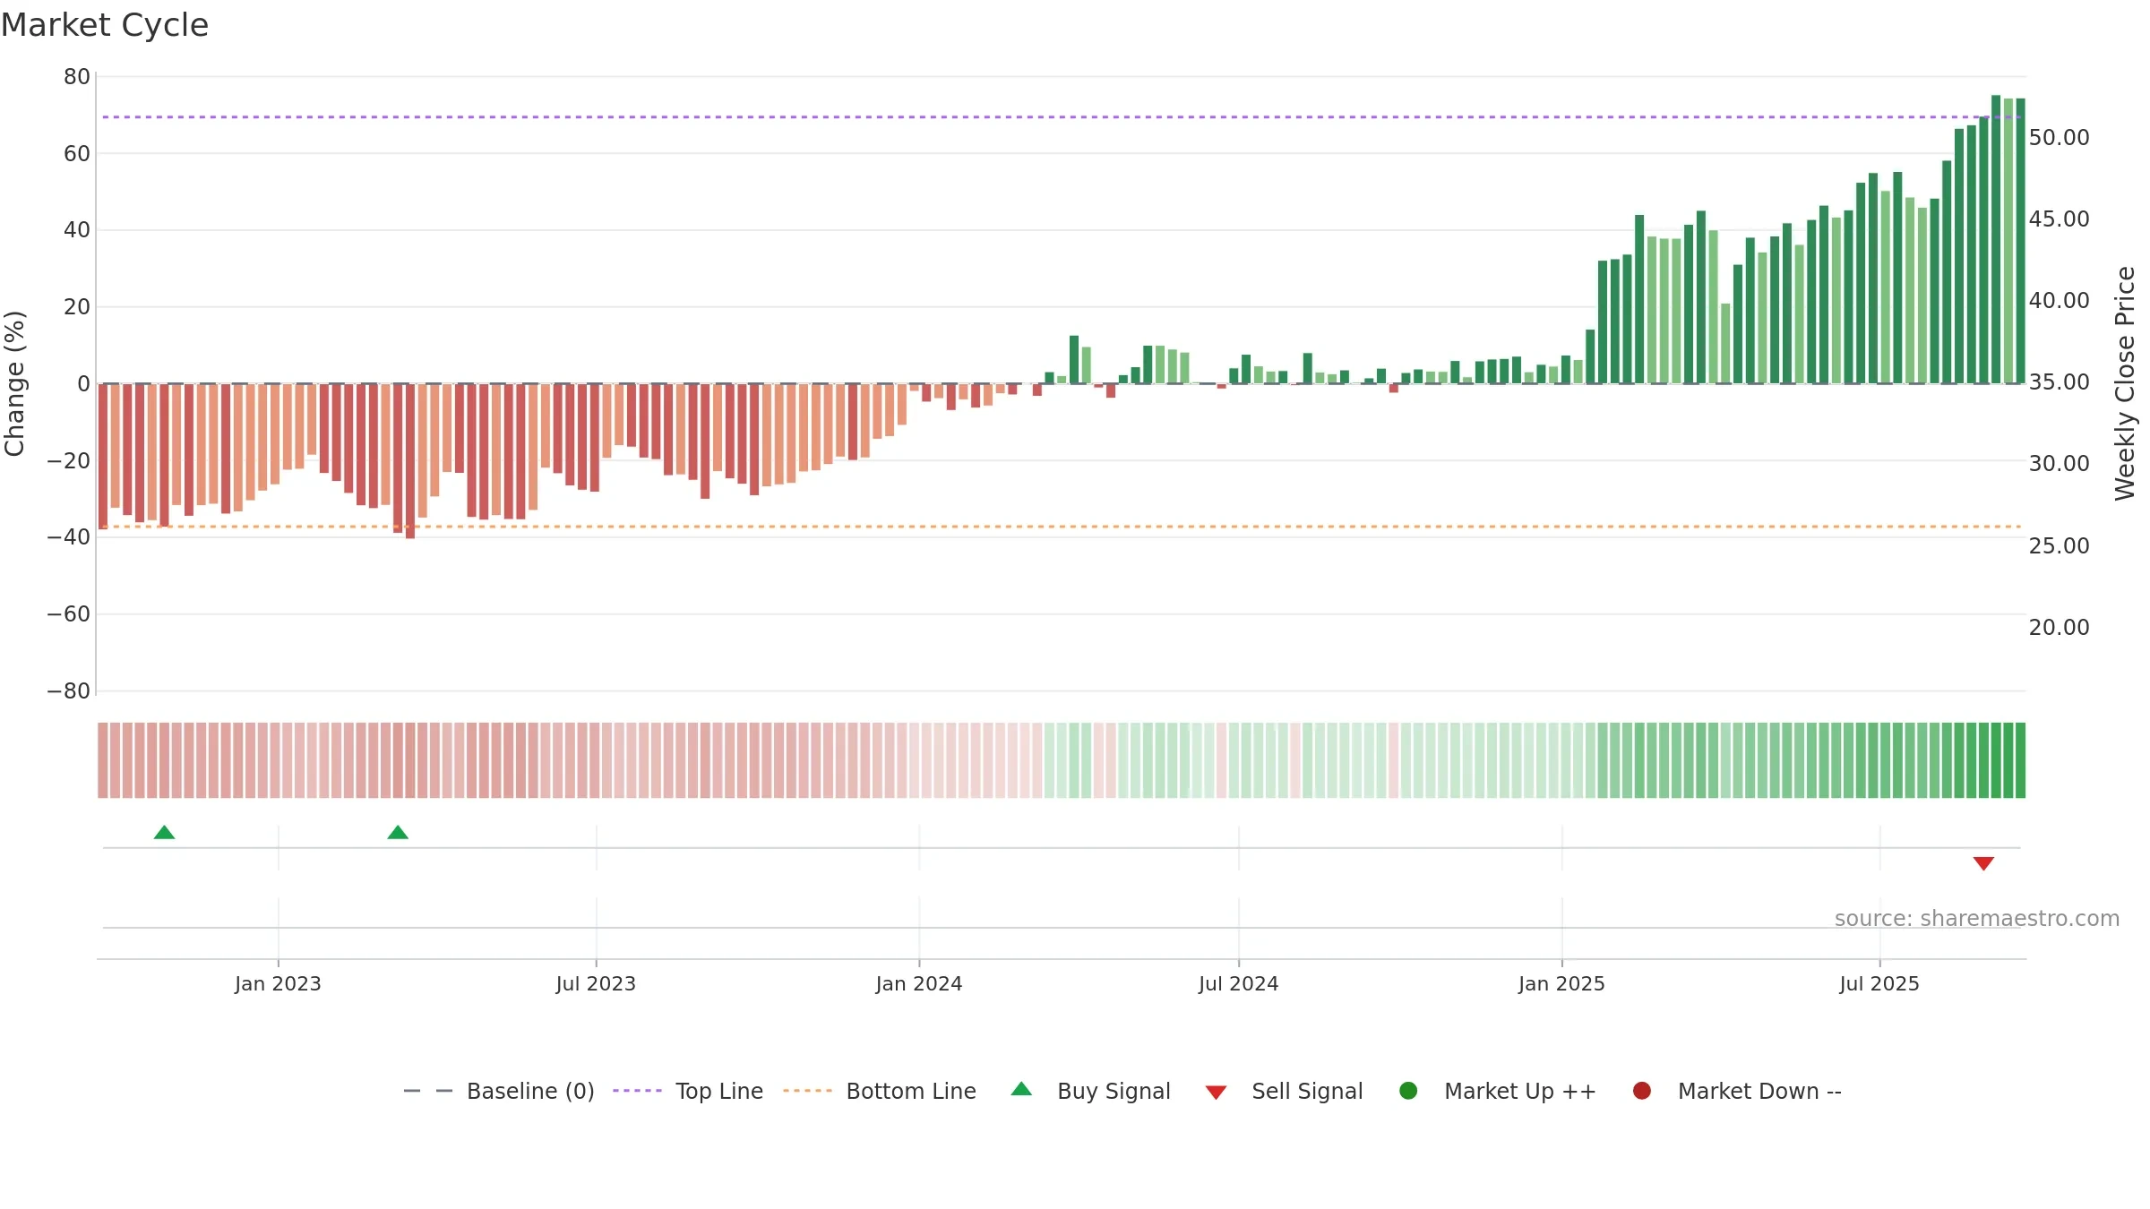Click the lowest red bar below the Bottom Line
Viewport: 2150px width, 1209px height.
click(410, 461)
